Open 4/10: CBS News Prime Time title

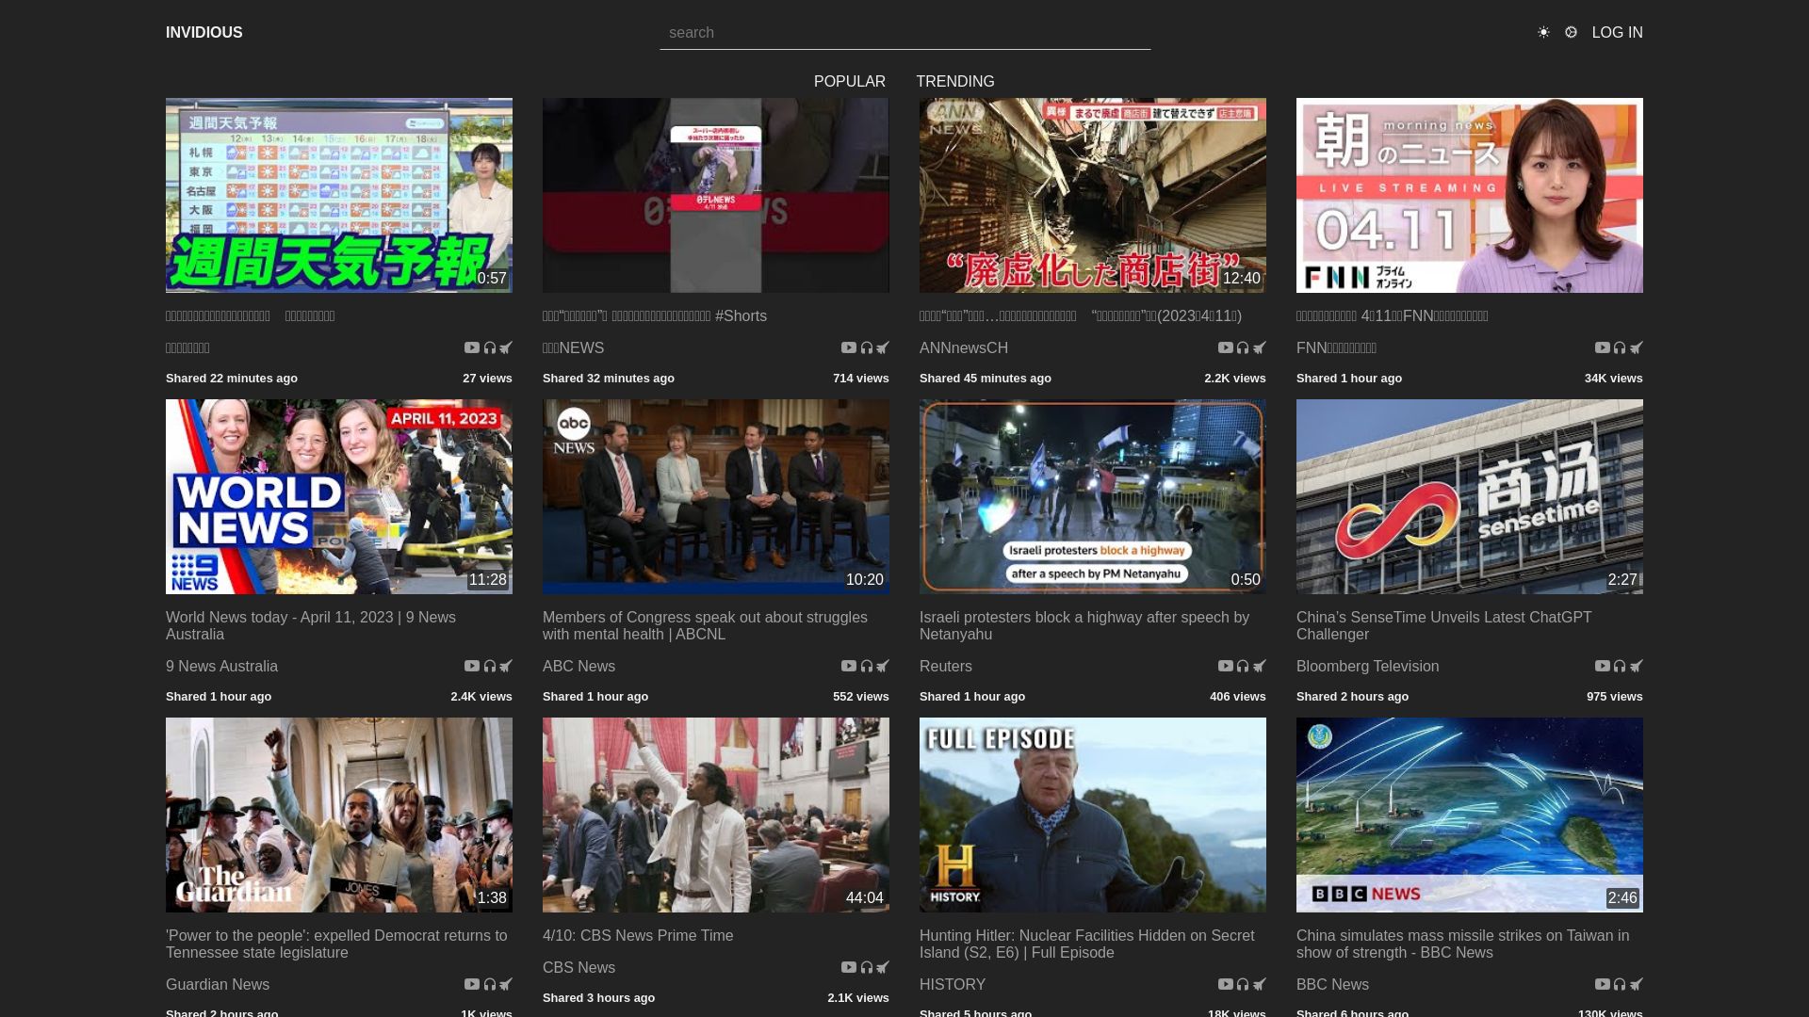[638, 936]
